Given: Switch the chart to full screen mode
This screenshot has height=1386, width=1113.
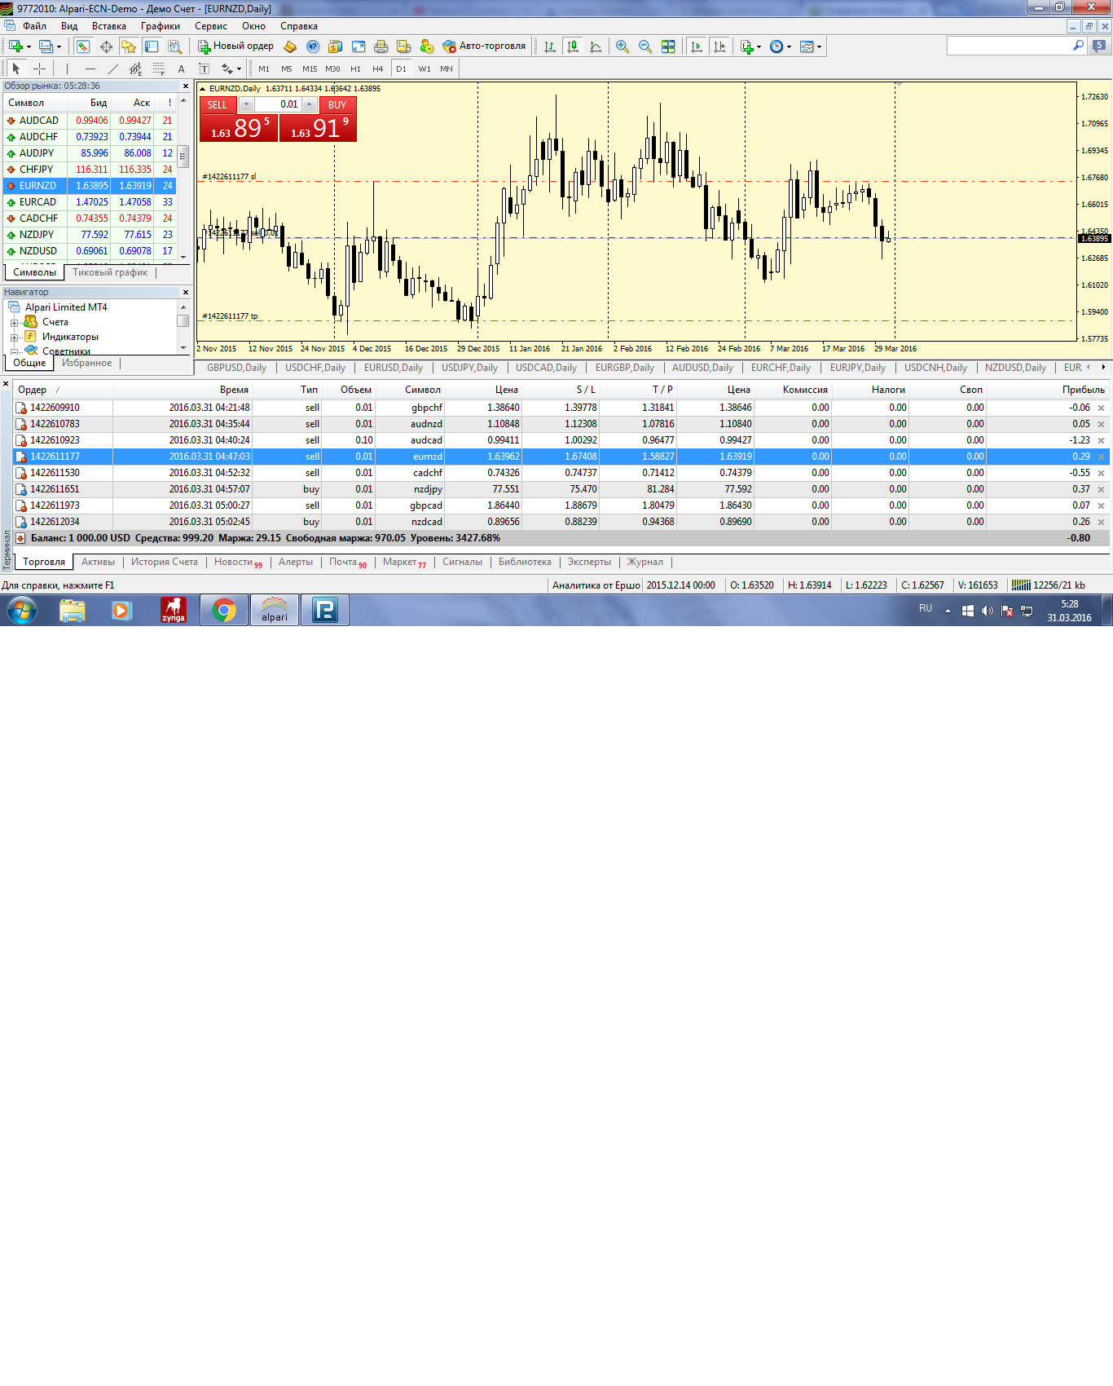Looking at the screenshot, I should tap(358, 46).
